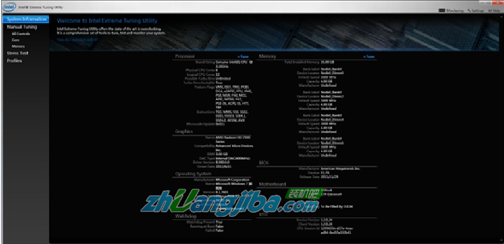The image size is (504, 244).
Task: Click the Motherboard section heading
Action: coord(272,184)
